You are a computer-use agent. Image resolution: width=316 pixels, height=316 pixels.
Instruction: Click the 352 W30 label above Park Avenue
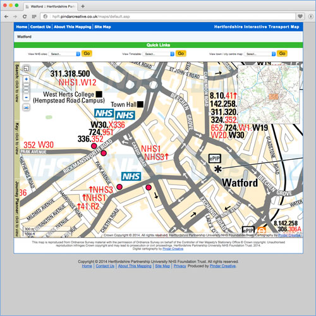[x=39, y=145]
